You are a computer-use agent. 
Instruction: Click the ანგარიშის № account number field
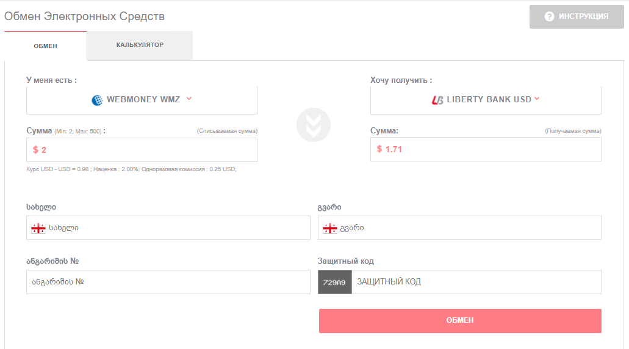pyautogui.click(x=168, y=282)
